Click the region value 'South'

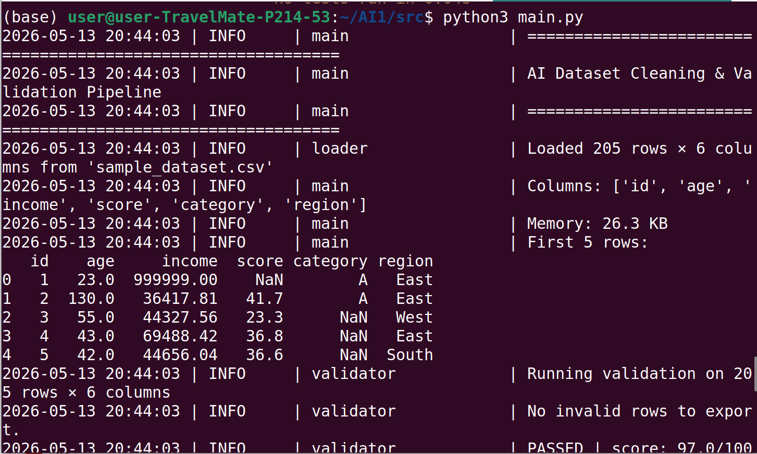click(410, 355)
